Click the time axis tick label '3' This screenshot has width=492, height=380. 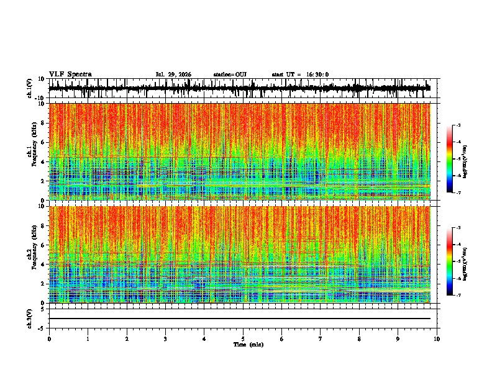coord(165,339)
